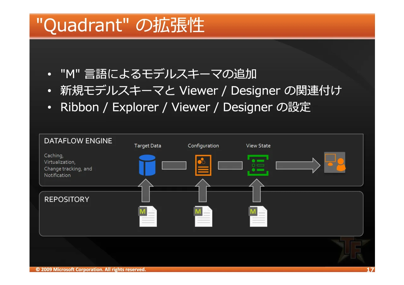Click the REPOSITORY heading
404x285 pixels.
(67, 199)
